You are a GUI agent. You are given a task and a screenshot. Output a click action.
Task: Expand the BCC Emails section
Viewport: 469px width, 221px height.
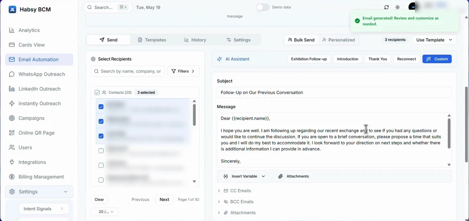(236, 202)
